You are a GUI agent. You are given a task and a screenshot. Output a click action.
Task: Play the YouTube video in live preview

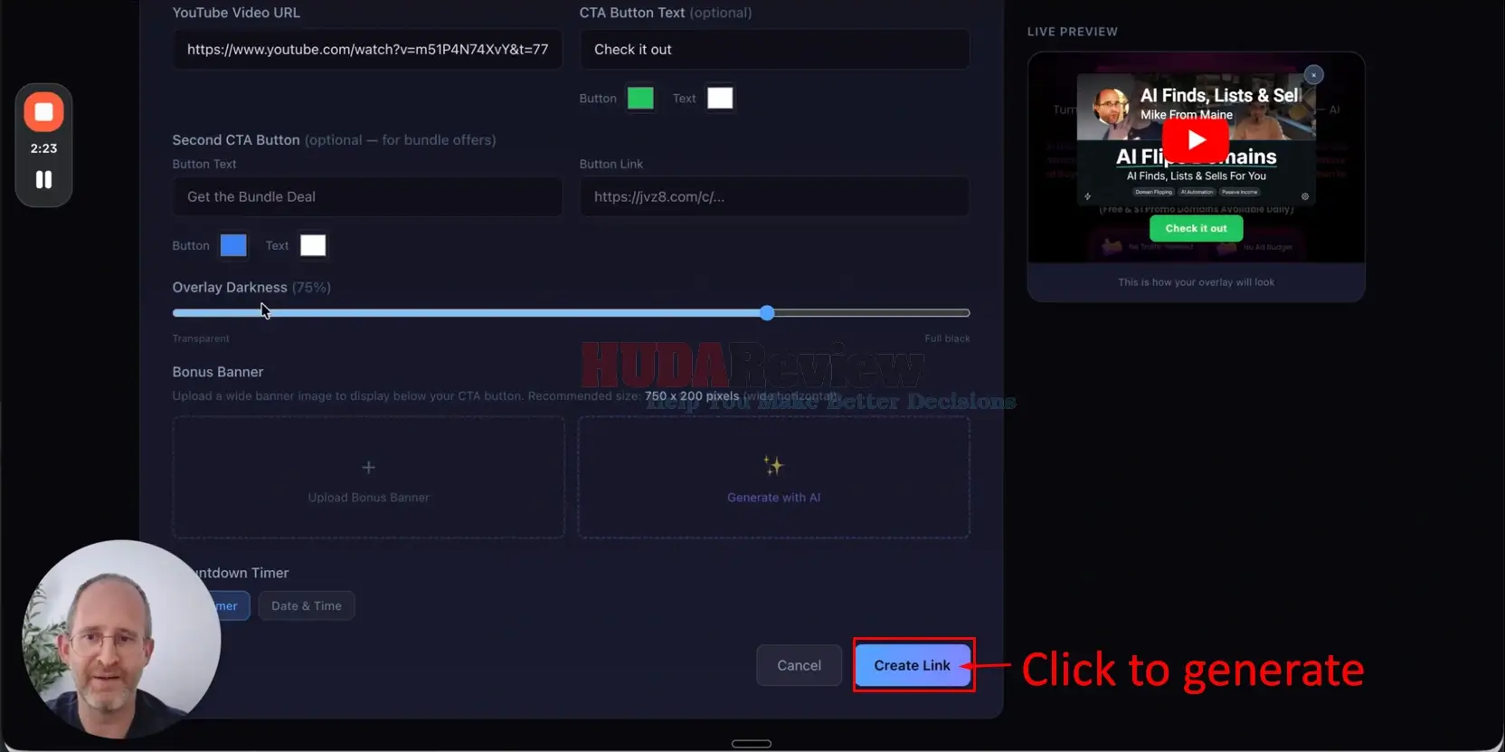click(x=1196, y=140)
